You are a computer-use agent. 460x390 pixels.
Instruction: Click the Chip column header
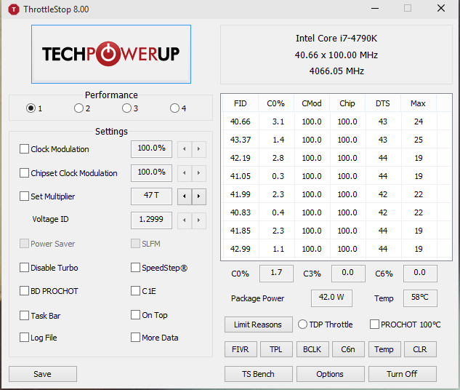(347, 103)
